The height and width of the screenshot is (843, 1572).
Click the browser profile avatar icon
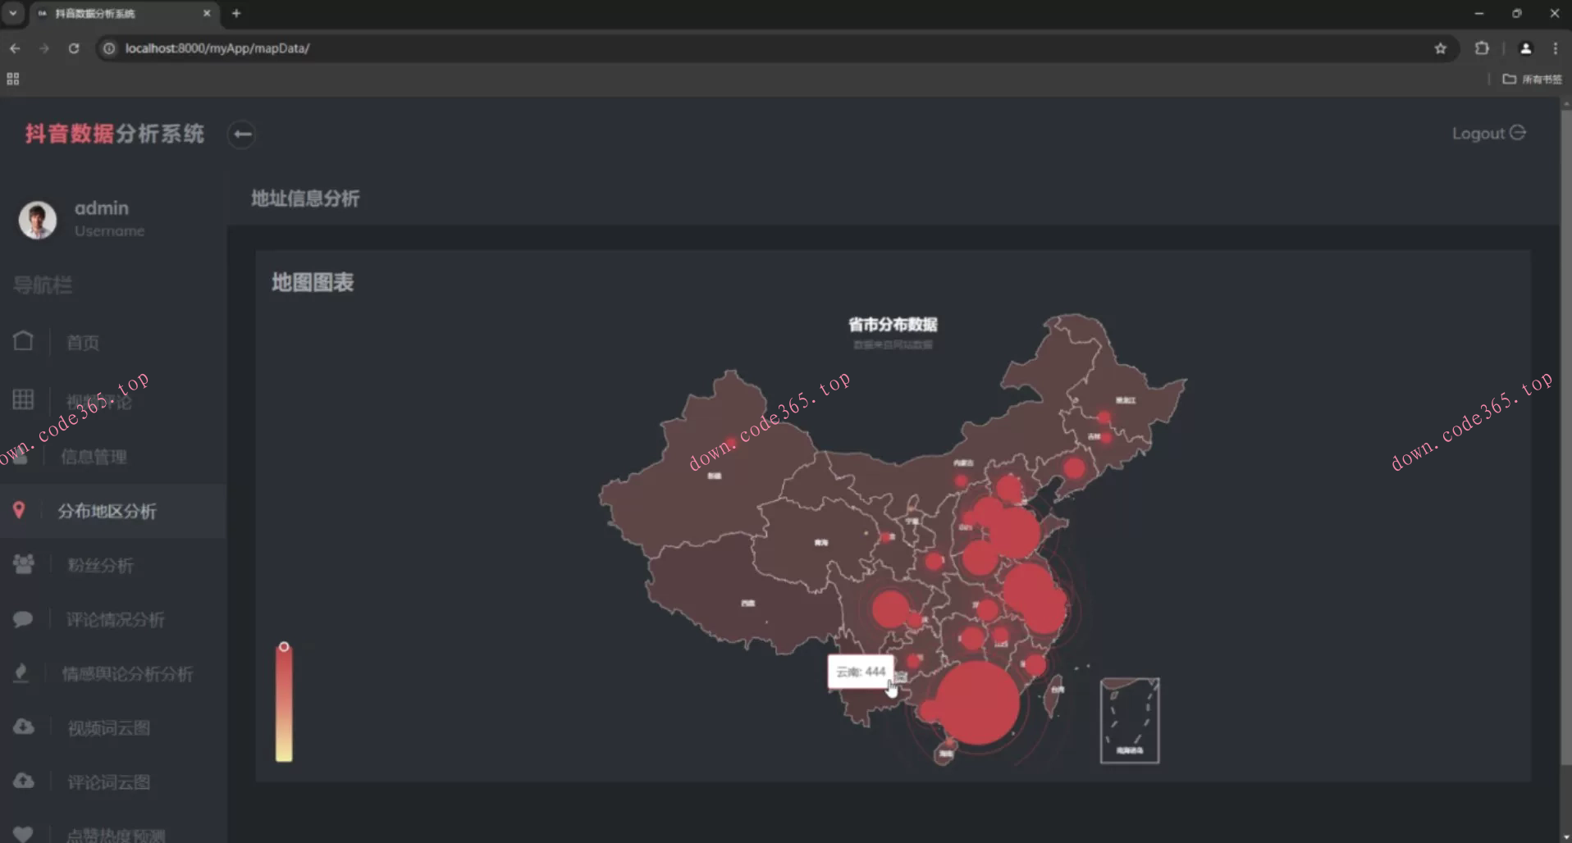pyautogui.click(x=1526, y=48)
